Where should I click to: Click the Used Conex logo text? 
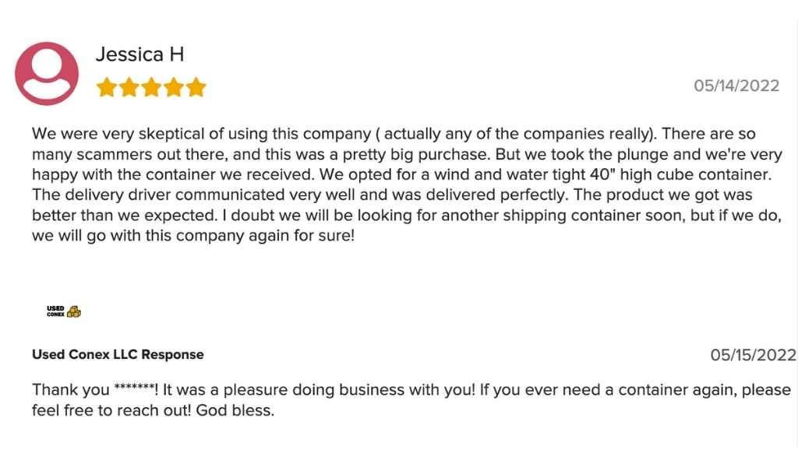click(55, 311)
